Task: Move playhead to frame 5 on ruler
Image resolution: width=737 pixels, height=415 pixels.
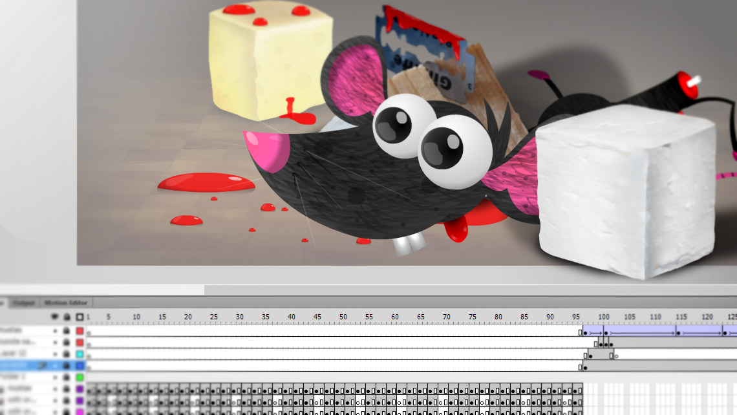Action: pos(108,317)
